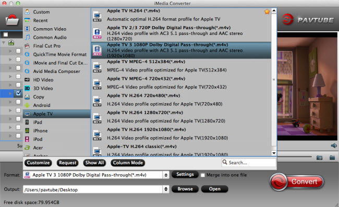Image resolution: width=339 pixels, height=207 pixels.
Task: Choose Apple TV 3 1080P Dolby Digital profile
Action: [181, 50]
